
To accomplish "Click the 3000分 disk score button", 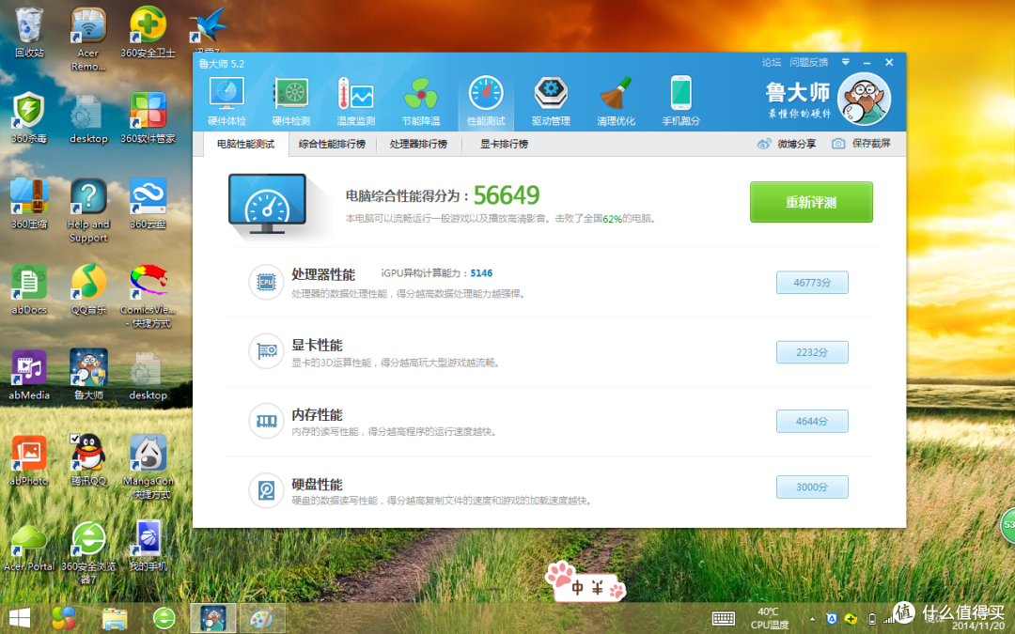I will point(812,487).
